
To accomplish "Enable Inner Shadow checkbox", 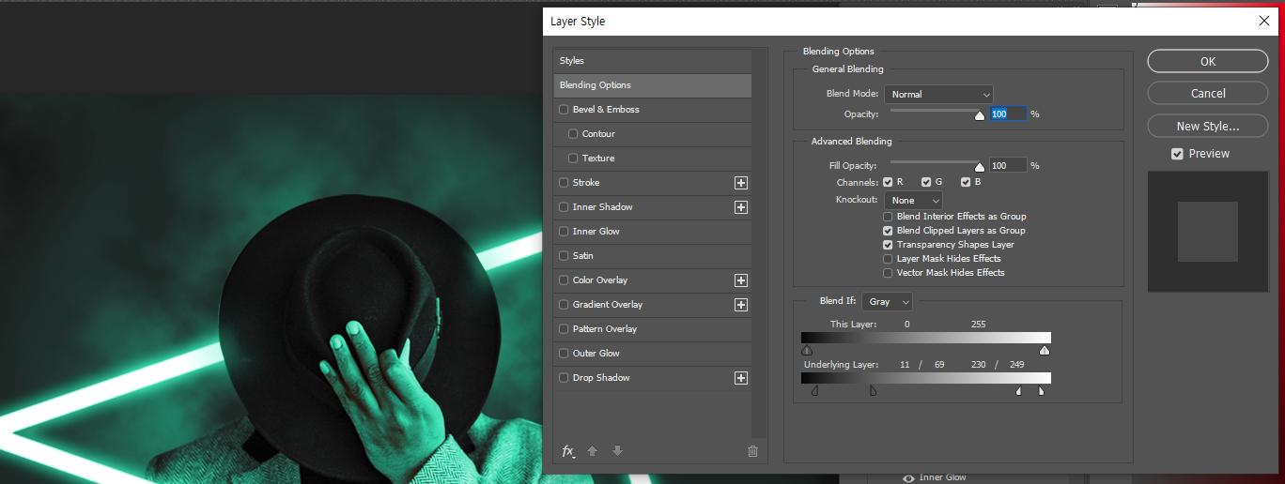I will tap(564, 207).
